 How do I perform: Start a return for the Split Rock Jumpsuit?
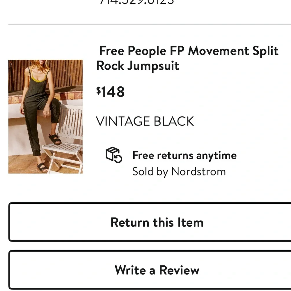157,222
